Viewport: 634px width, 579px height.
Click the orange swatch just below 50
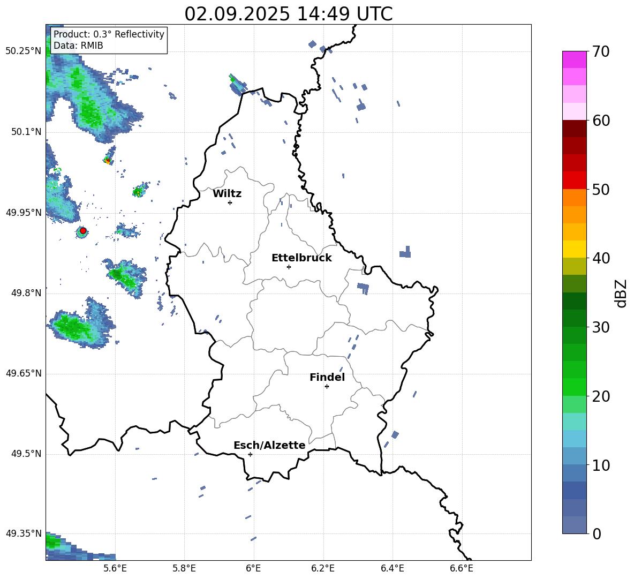574,198
